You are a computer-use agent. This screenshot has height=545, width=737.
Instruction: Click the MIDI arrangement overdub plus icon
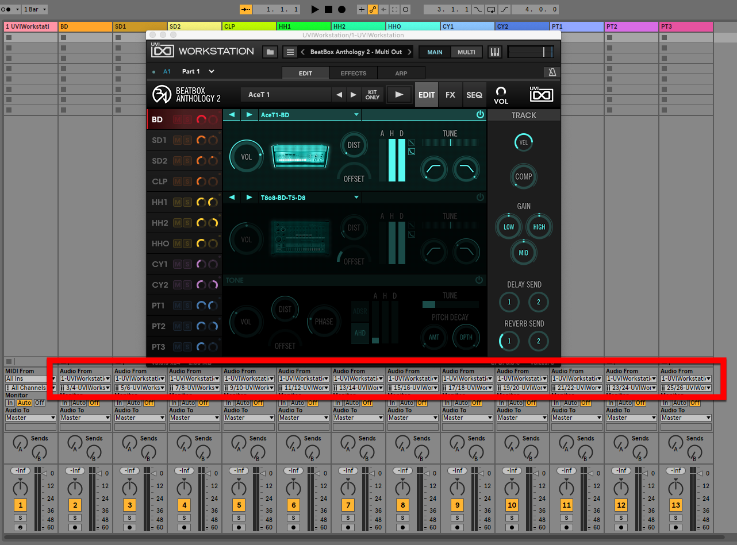[x=362, y=9]
